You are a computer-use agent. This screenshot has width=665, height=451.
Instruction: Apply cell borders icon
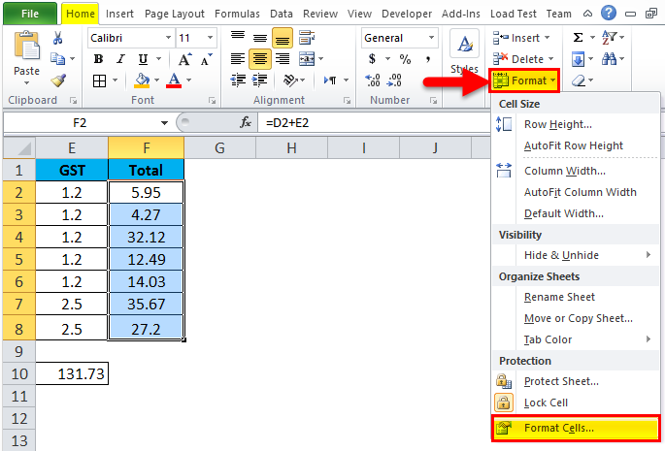pyautogui.click(x=99, y=81)
